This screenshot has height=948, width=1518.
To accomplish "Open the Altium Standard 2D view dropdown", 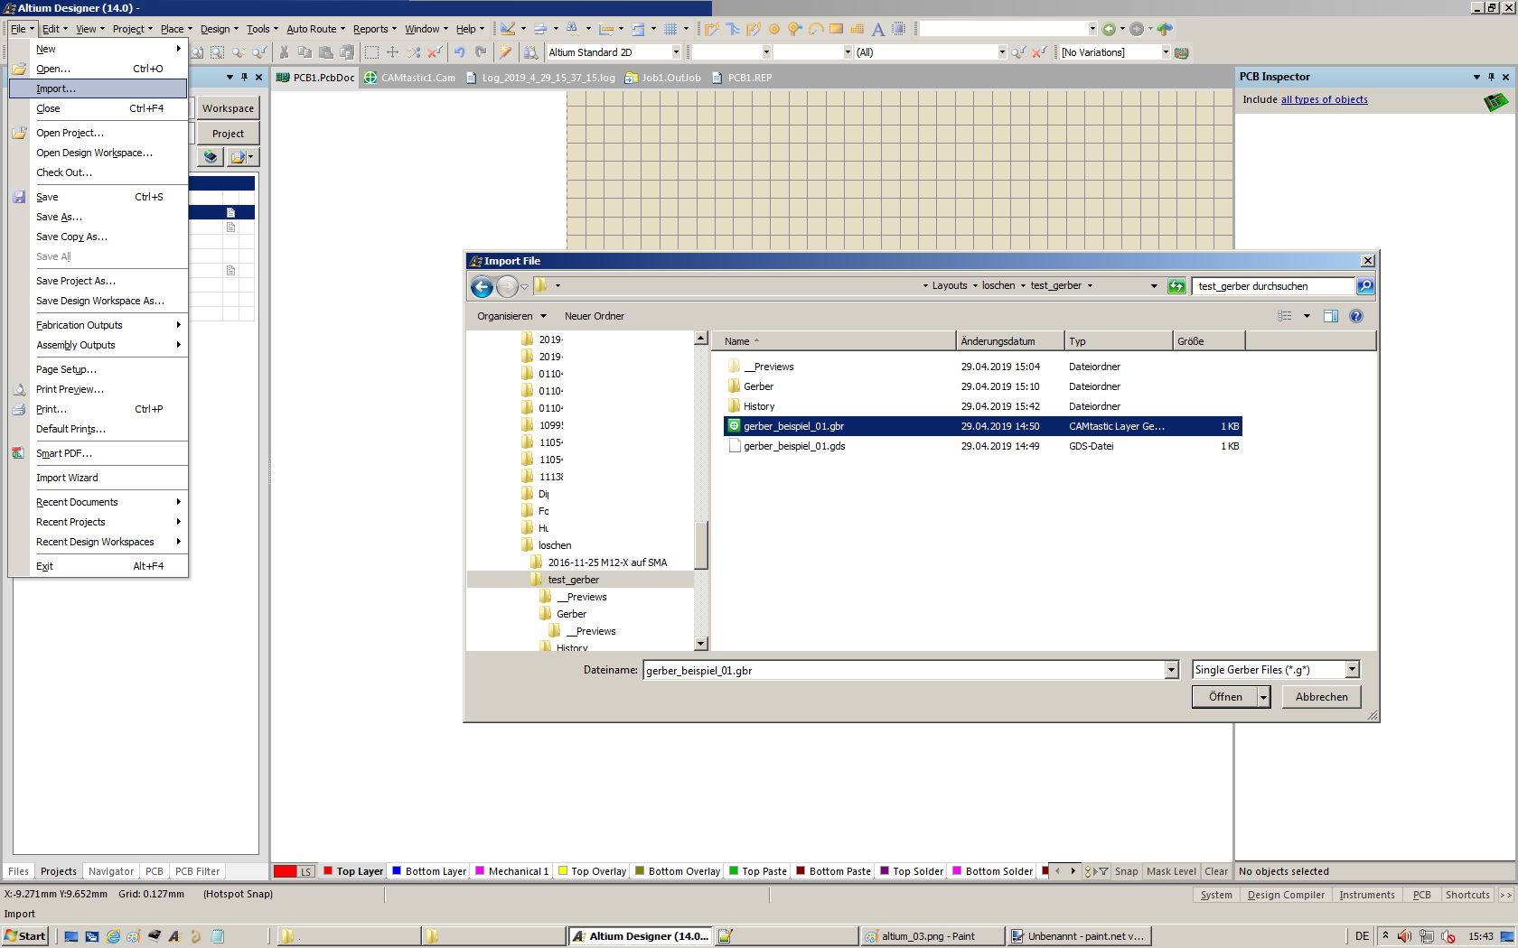I will [676, 52].
